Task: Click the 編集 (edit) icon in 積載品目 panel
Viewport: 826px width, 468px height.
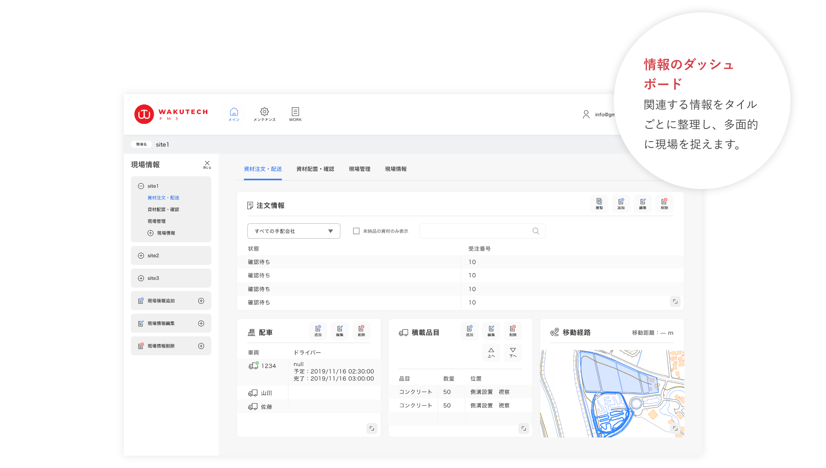Action: [491, 331]
